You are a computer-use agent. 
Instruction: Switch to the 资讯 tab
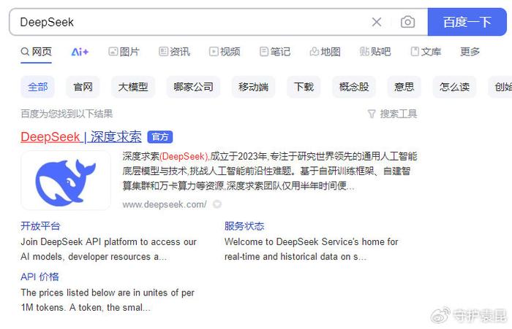(x=174, y=52)
